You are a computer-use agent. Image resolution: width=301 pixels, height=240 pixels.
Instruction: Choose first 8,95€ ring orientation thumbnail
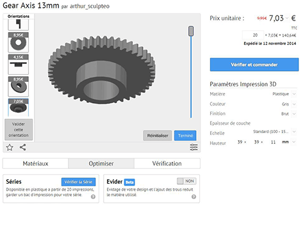19,42
